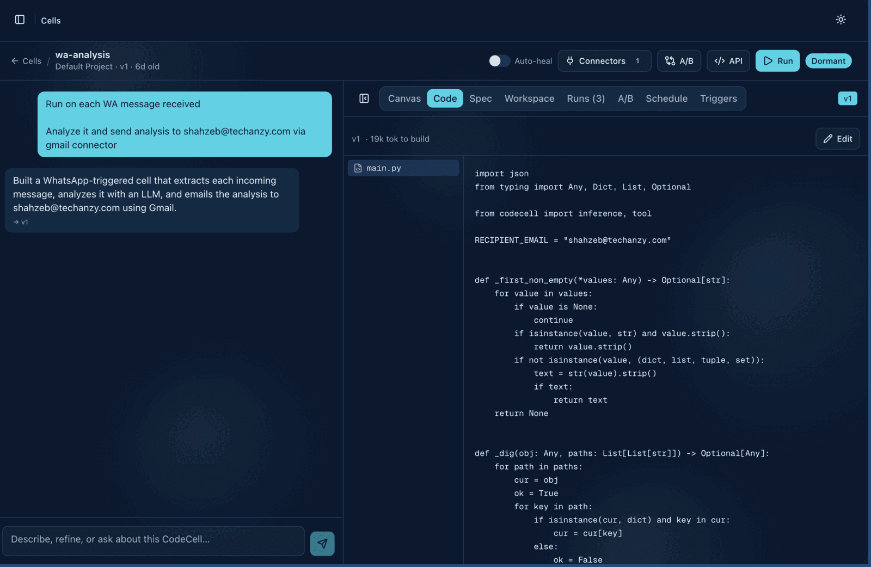Go back to Cells link

(26, 61)
